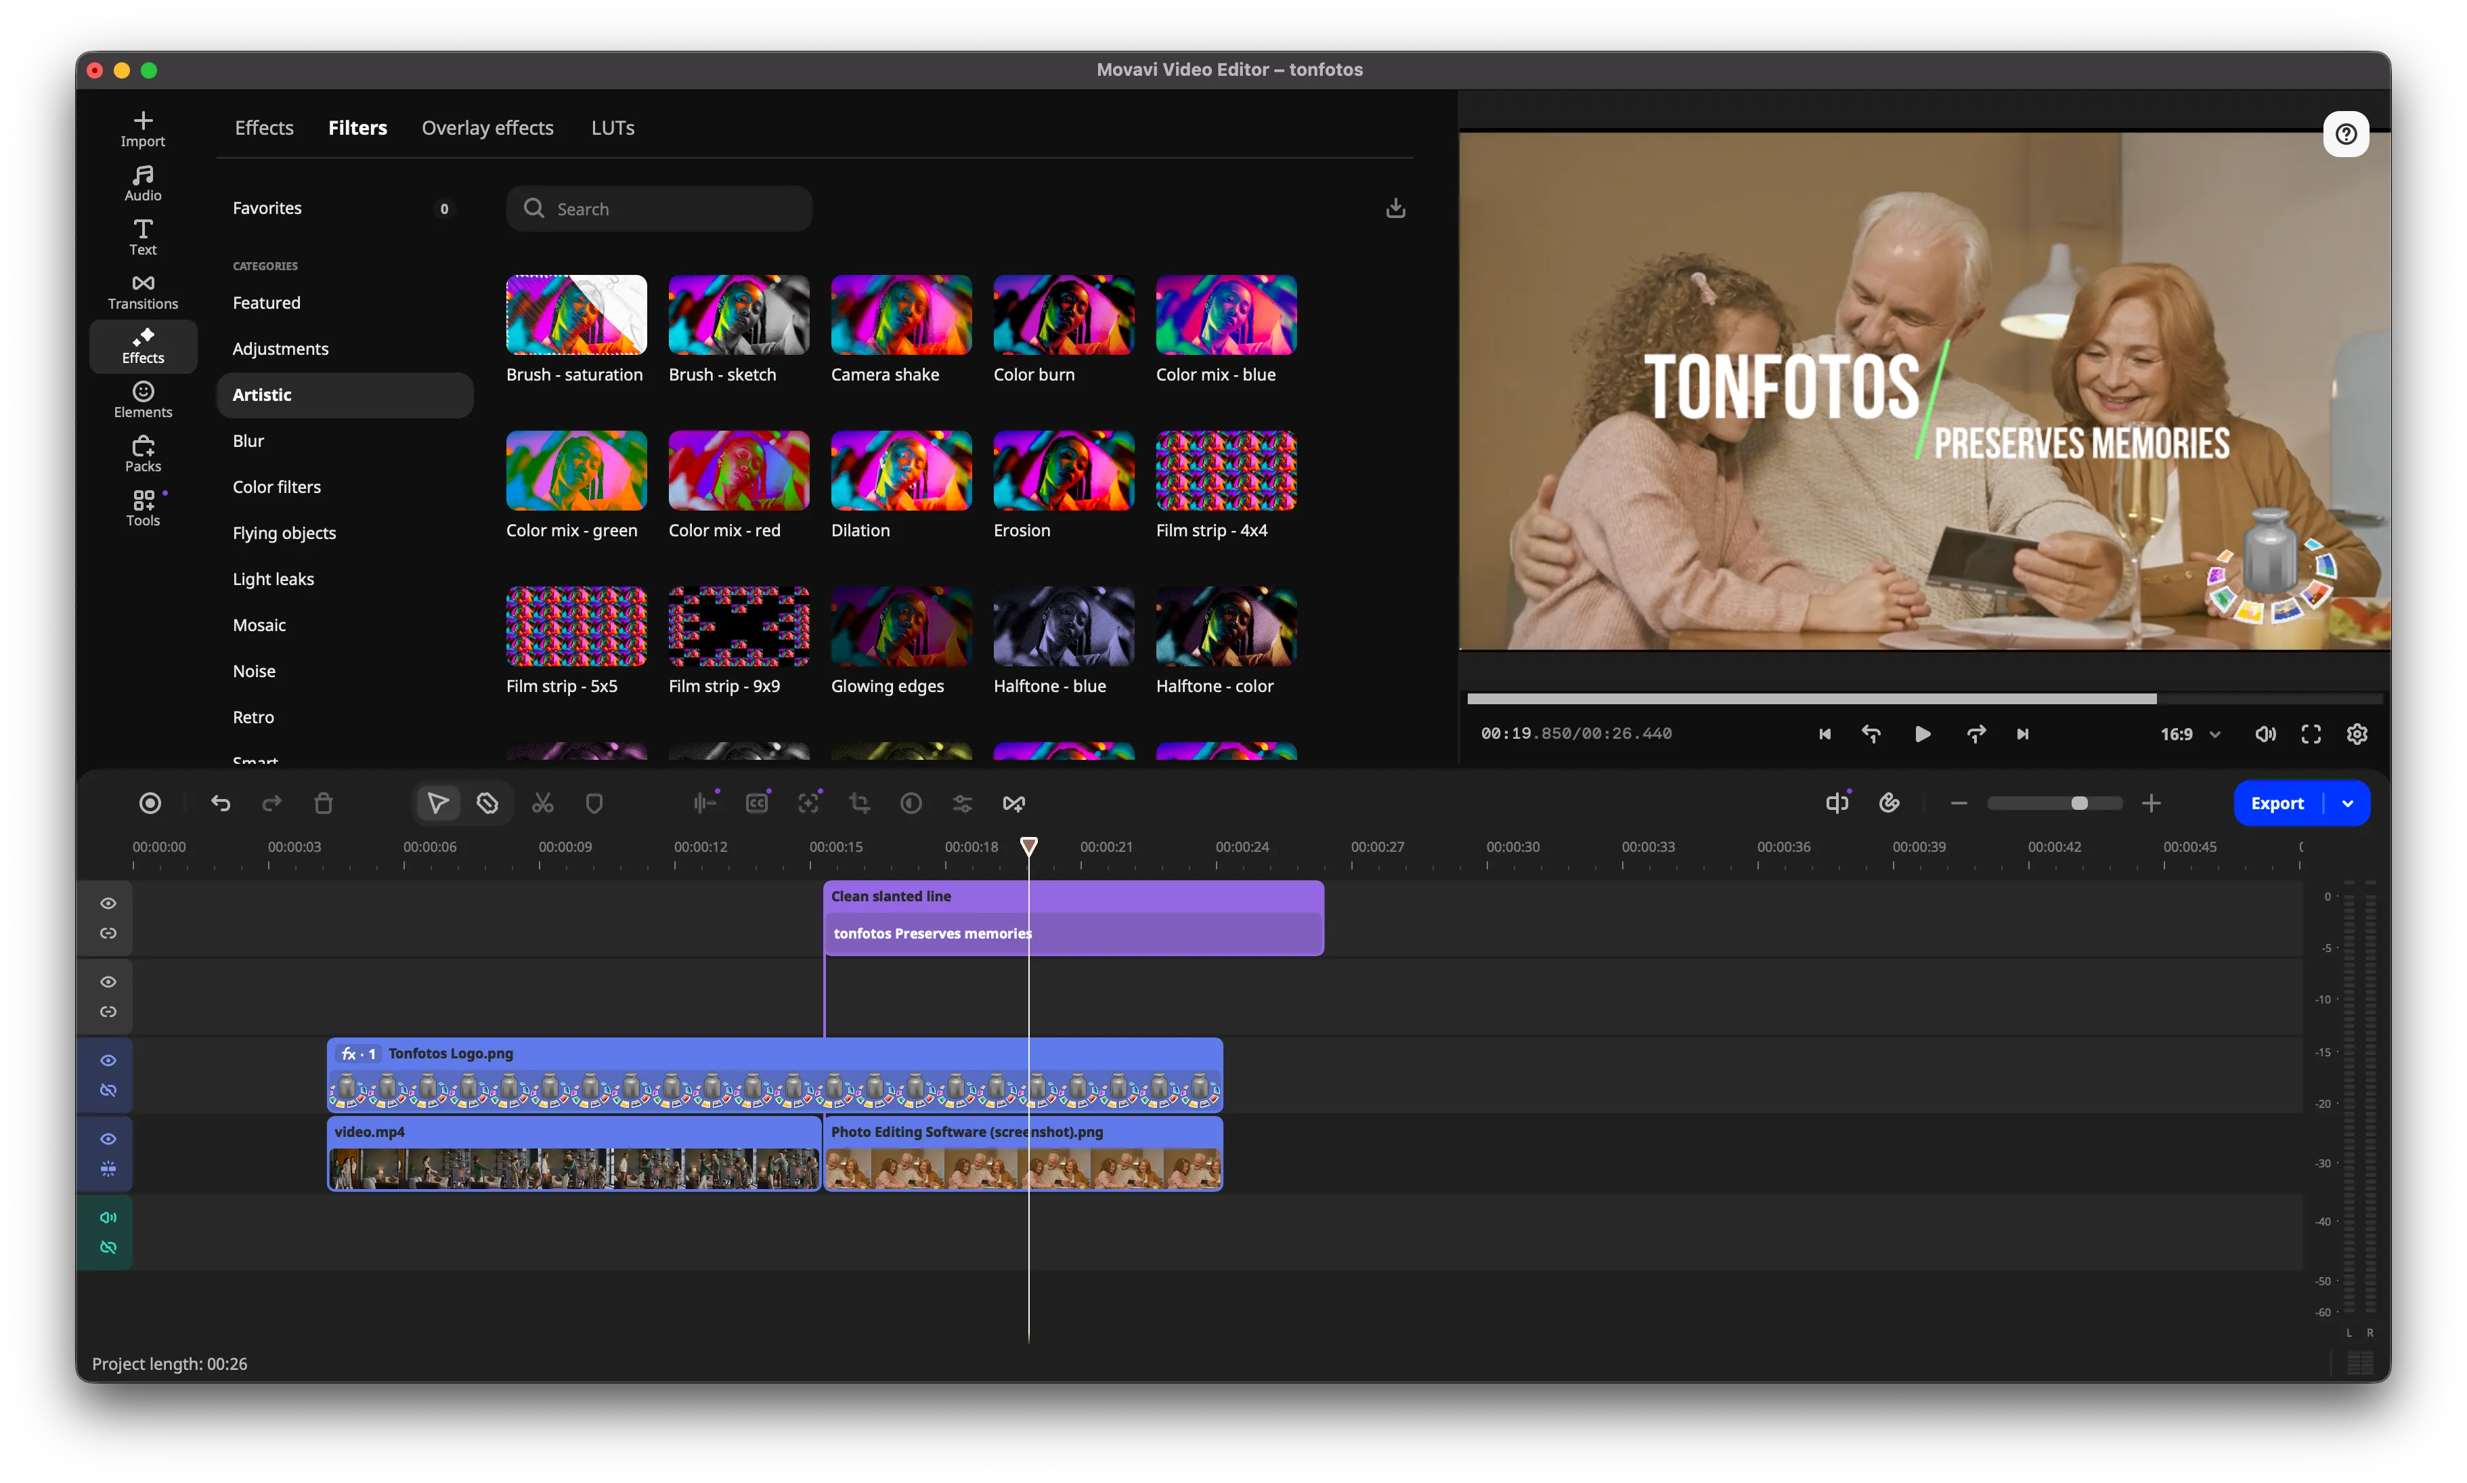
Task: Open the help question mark button
Action: 2346,134
